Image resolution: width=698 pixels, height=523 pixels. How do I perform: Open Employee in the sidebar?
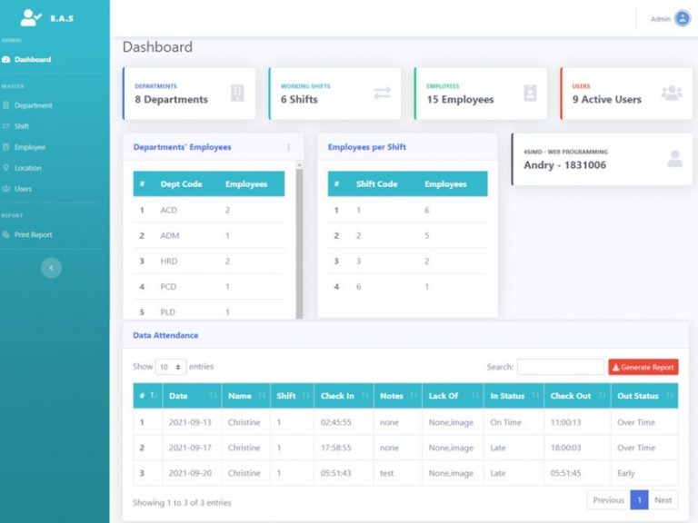[29, 147]
